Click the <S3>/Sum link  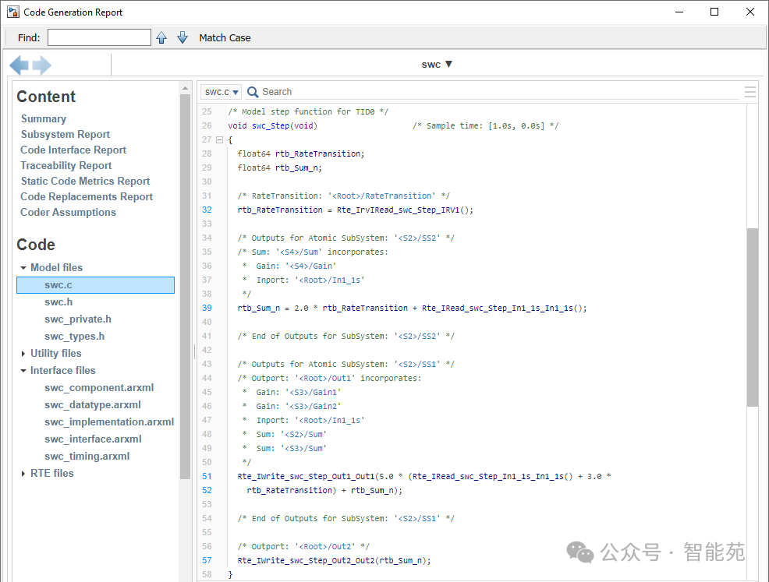click(x=304, y=448)
